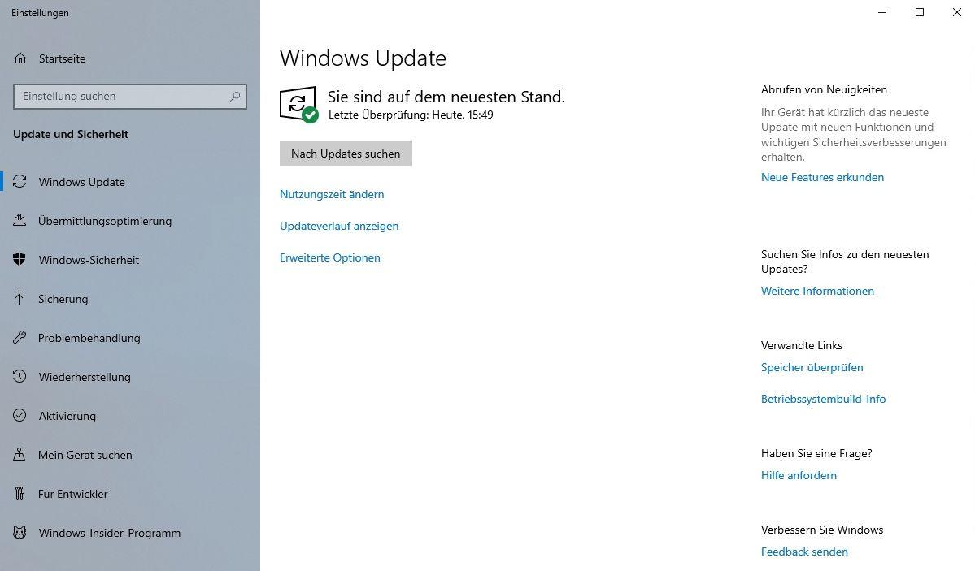The height and width of the screenshot is (571, 975).
Task: Close the Einstellungen window
Action: 957,12
